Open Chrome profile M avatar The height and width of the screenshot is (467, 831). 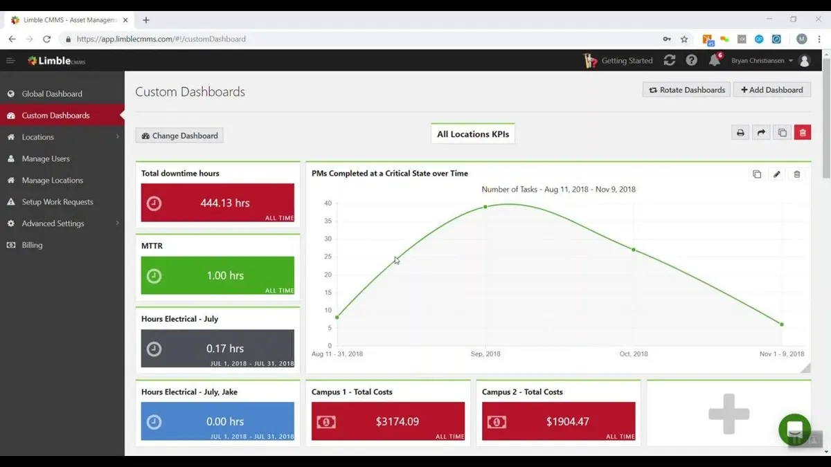point(802,39)
